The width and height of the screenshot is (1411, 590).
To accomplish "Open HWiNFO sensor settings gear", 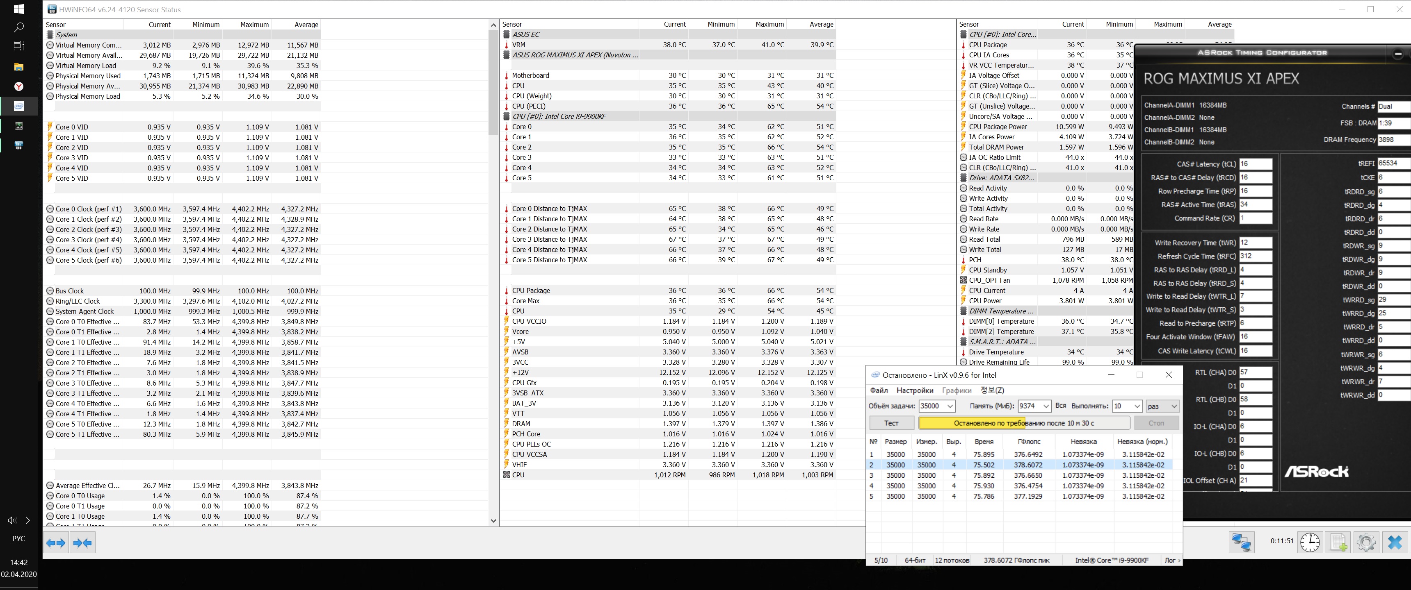I will (x=1366, y=542).
